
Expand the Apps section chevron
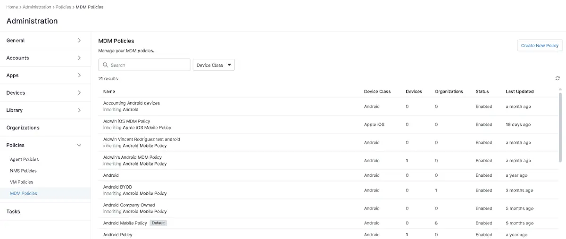79,75
